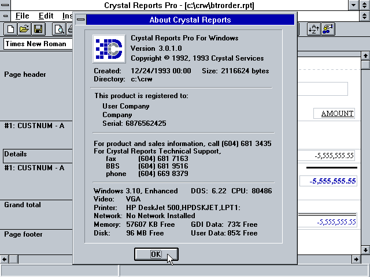
Task: Select the bold blue group subtotal field
Action: (x=328, y=181)
